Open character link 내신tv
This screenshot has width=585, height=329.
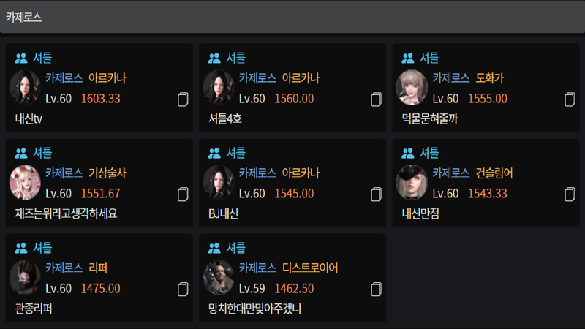pyautogui.click(x=29, y=119)
